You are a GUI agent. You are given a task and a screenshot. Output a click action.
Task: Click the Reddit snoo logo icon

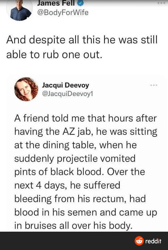139,241
